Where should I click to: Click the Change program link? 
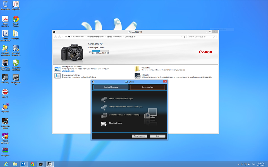coord(68,71)
